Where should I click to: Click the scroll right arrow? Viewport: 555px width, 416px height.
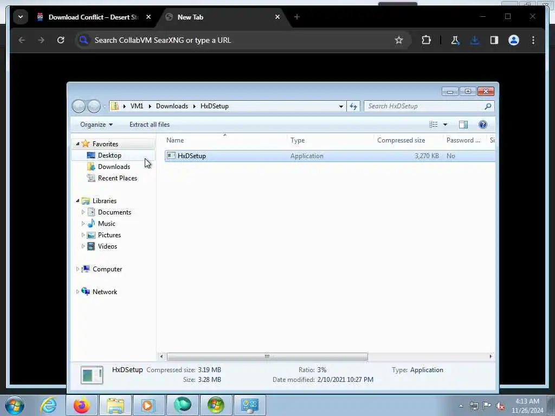pos(491,356)
